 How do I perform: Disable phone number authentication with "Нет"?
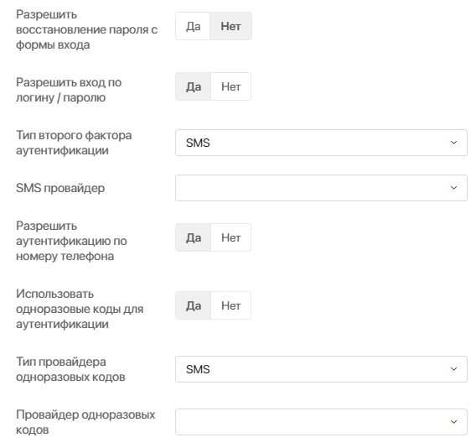[x=230, y=237]
